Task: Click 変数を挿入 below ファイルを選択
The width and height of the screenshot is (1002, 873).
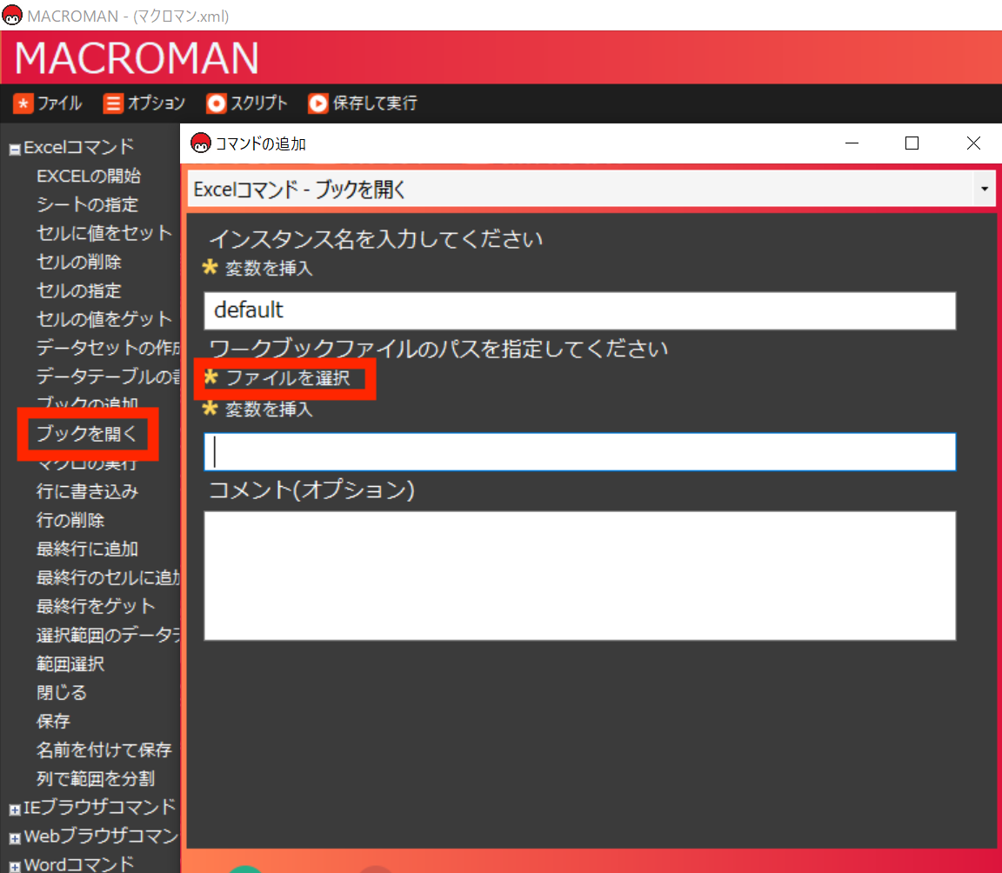Action: click(x=269, y=410)
